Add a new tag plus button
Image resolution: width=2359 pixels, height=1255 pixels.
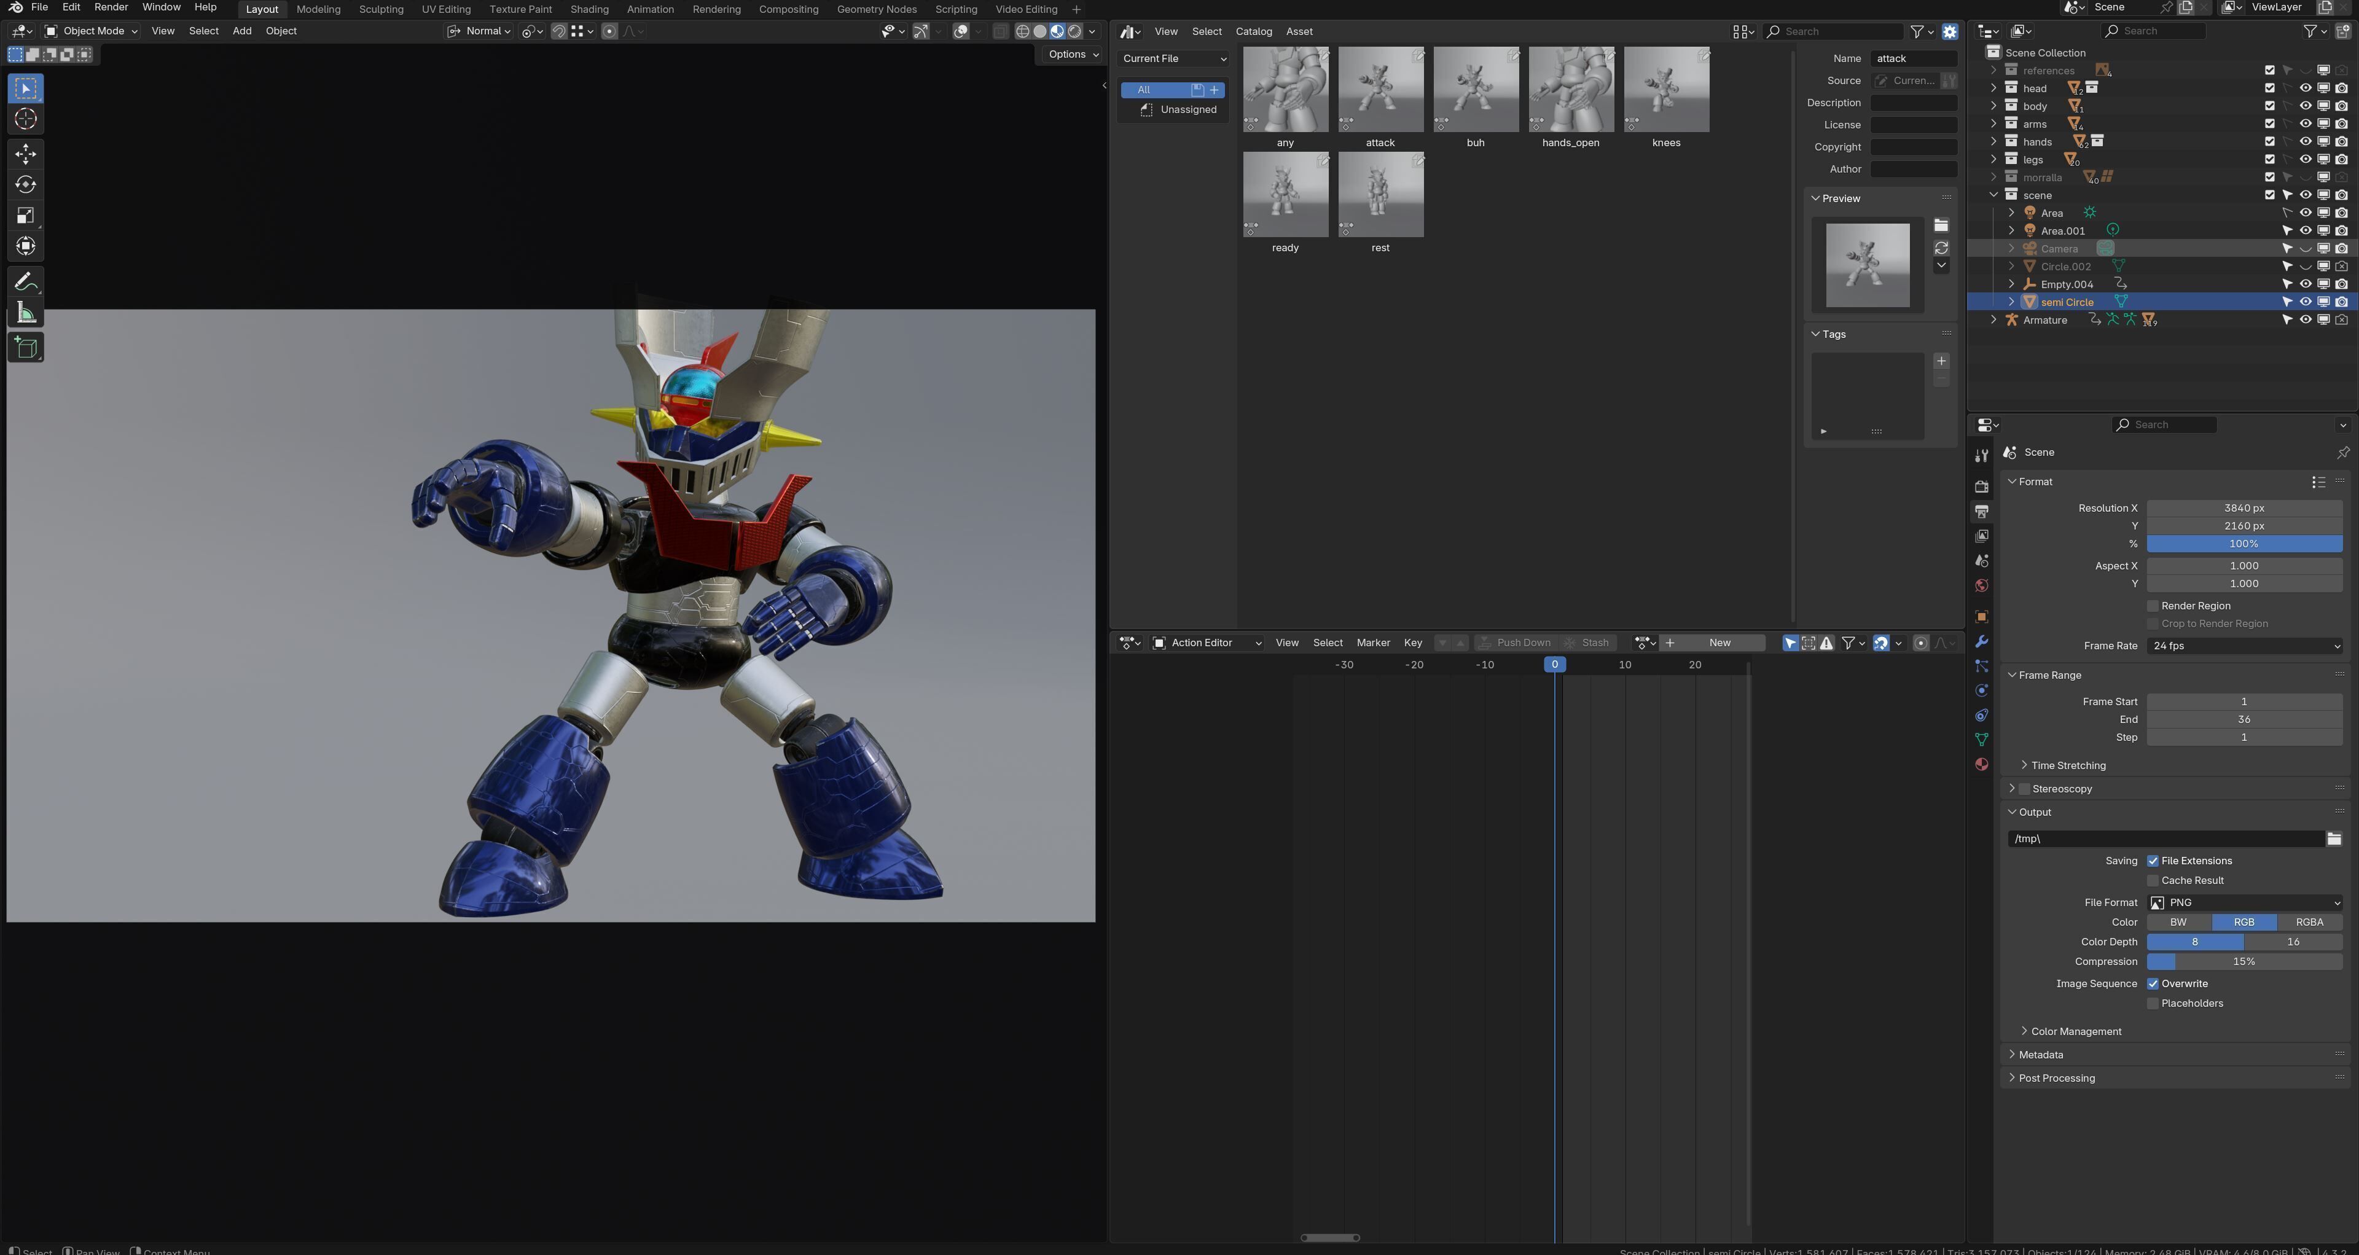1941,361
